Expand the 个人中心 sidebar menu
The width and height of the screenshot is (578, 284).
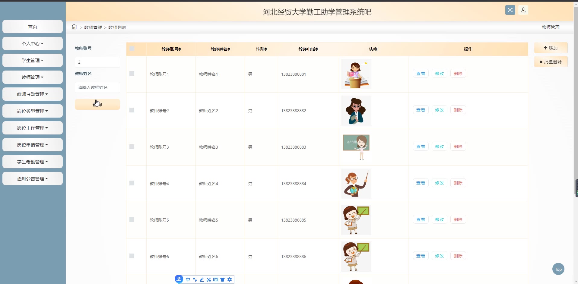(33, 43)
